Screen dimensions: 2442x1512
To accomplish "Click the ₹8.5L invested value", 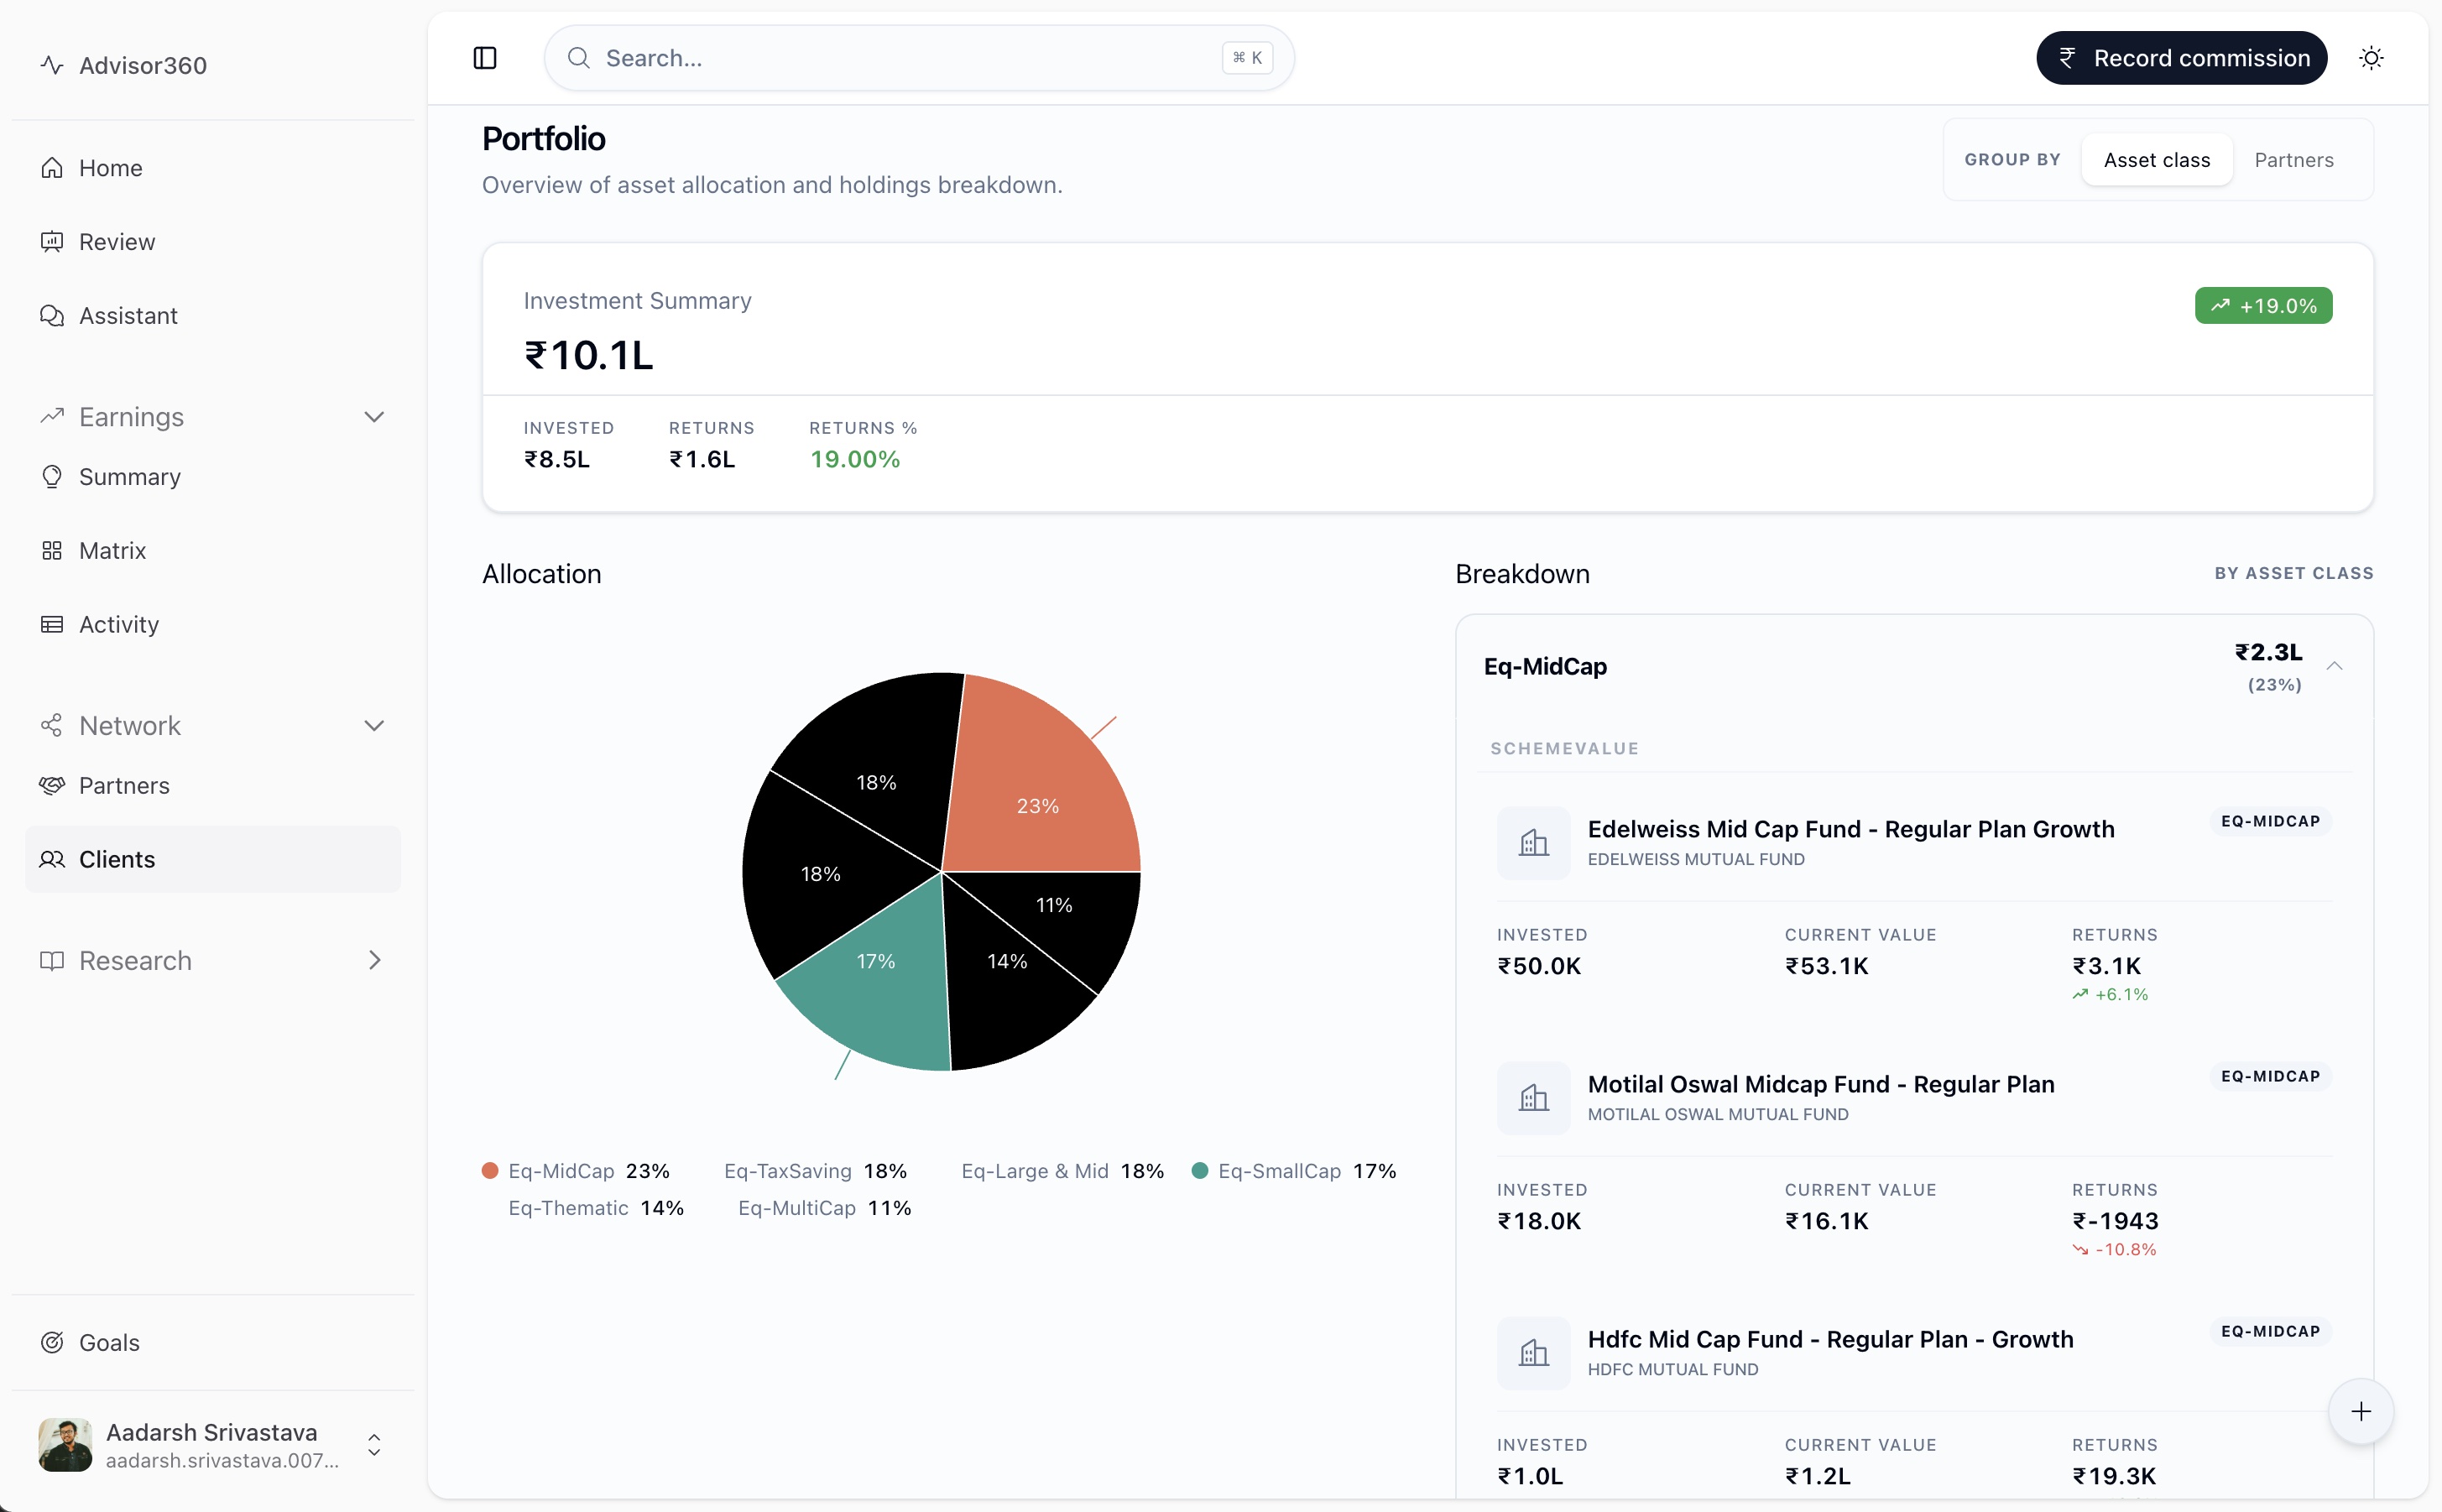I will [557, 459].
